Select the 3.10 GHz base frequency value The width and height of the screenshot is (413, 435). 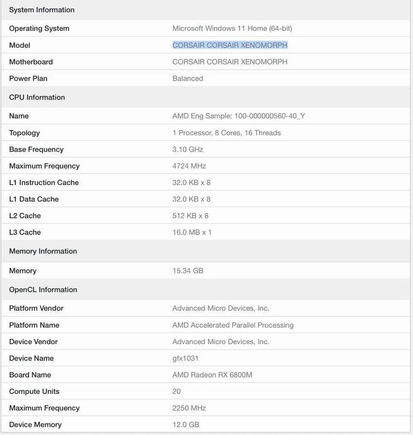(187, 149)
